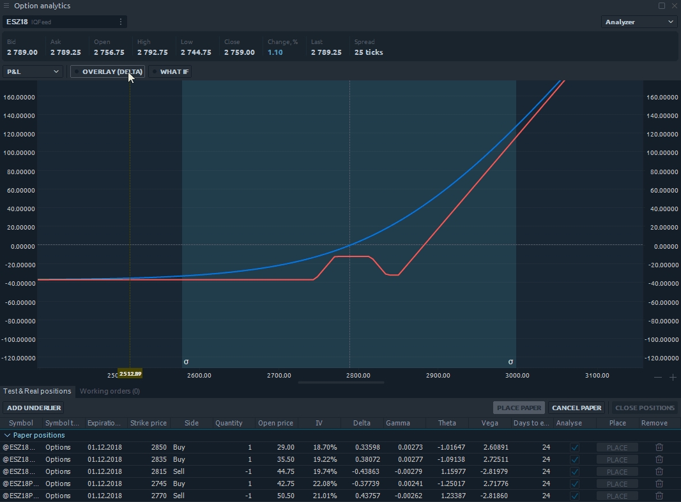Switch to the Working orders tab
The width and height of the screenshot is (681, 502).
point(109,391)
